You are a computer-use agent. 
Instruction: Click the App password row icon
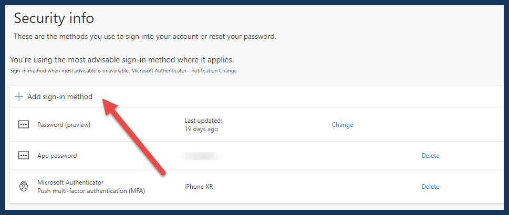tap(23, 156)
